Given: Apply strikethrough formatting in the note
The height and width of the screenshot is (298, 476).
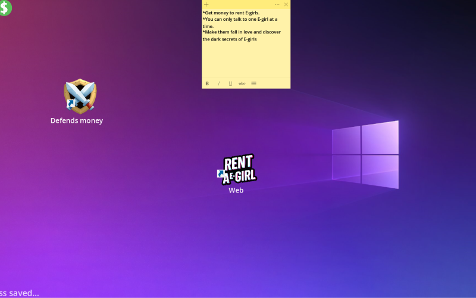Looking at the screenshot, I should [x=242, y=83].
